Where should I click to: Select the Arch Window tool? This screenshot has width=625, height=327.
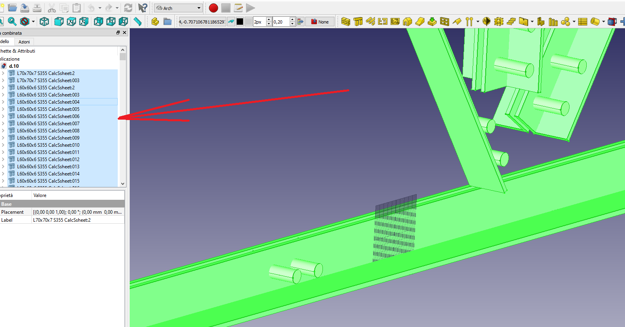point(445,22)
